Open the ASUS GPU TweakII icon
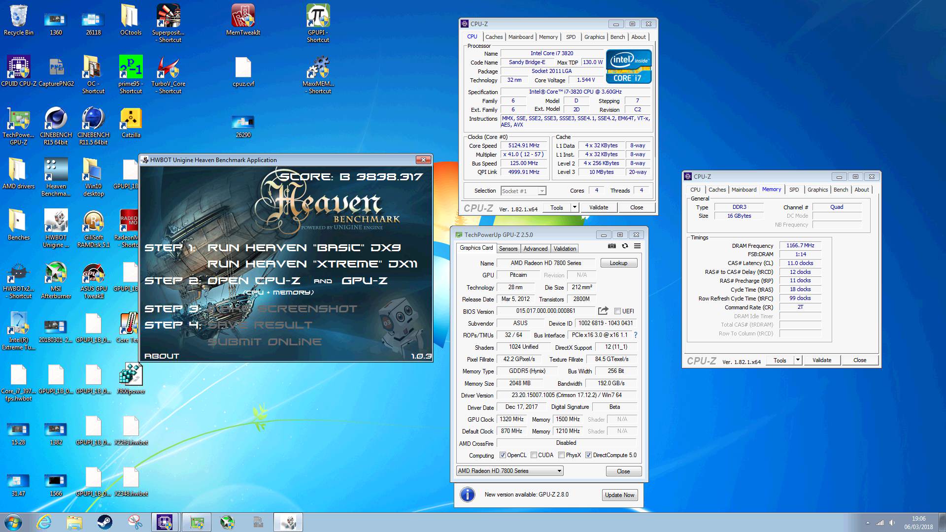 point(93,280)
